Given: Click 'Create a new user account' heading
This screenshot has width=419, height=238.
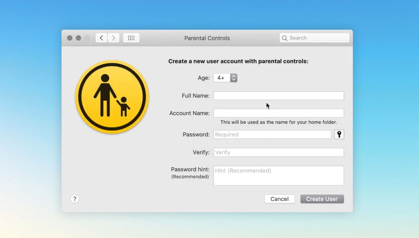Looking at the screenshot, I should point(238,61).
